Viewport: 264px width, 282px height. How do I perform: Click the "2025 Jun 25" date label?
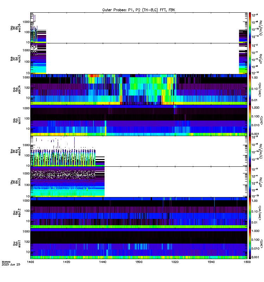pyautogui.click(x=11, y=264)
